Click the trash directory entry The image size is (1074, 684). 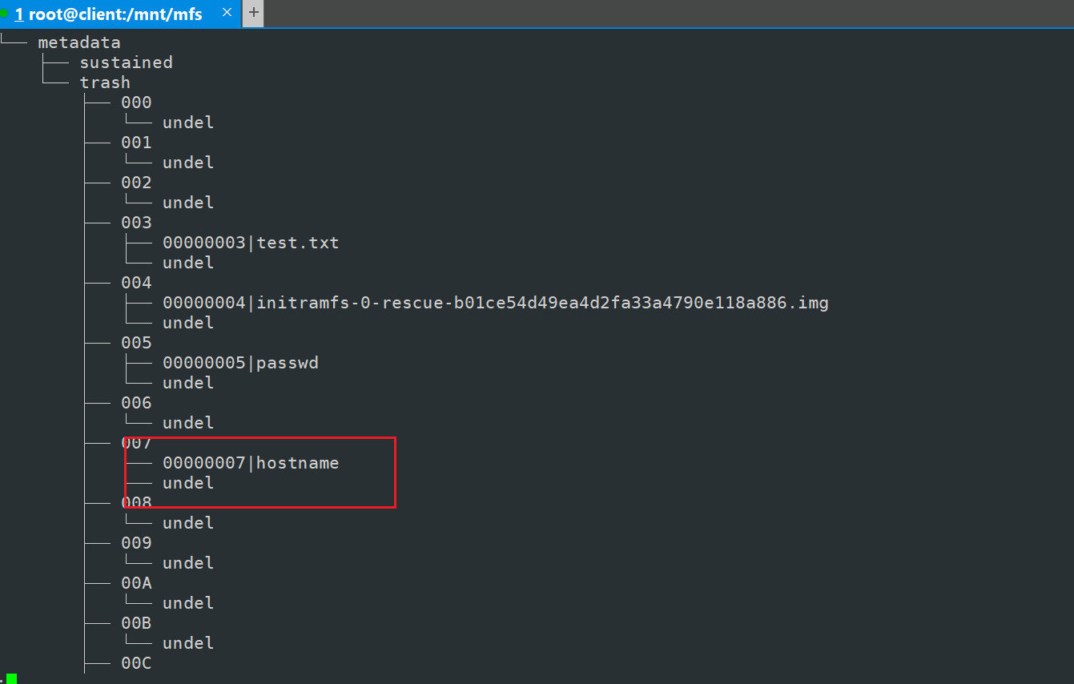click(105, 82)
